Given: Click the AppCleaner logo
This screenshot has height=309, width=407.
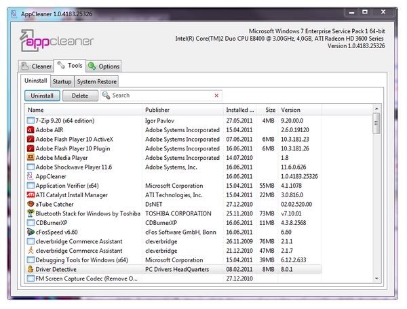Looking at the screenshot, I should click(x=56, y=41).
